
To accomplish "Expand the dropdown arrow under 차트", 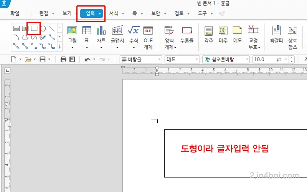I will pos(101,47).
